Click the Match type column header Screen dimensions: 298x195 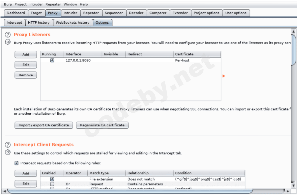[x=106, y=173]
